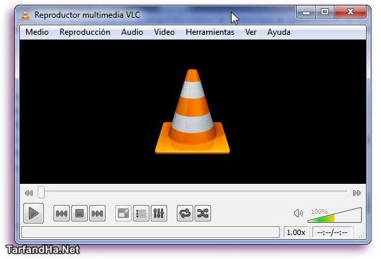Click the VLC cone icon in title bar

tap(25, 15)
